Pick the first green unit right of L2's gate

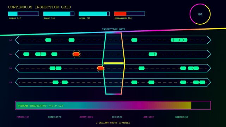click(x=141, y=68)
